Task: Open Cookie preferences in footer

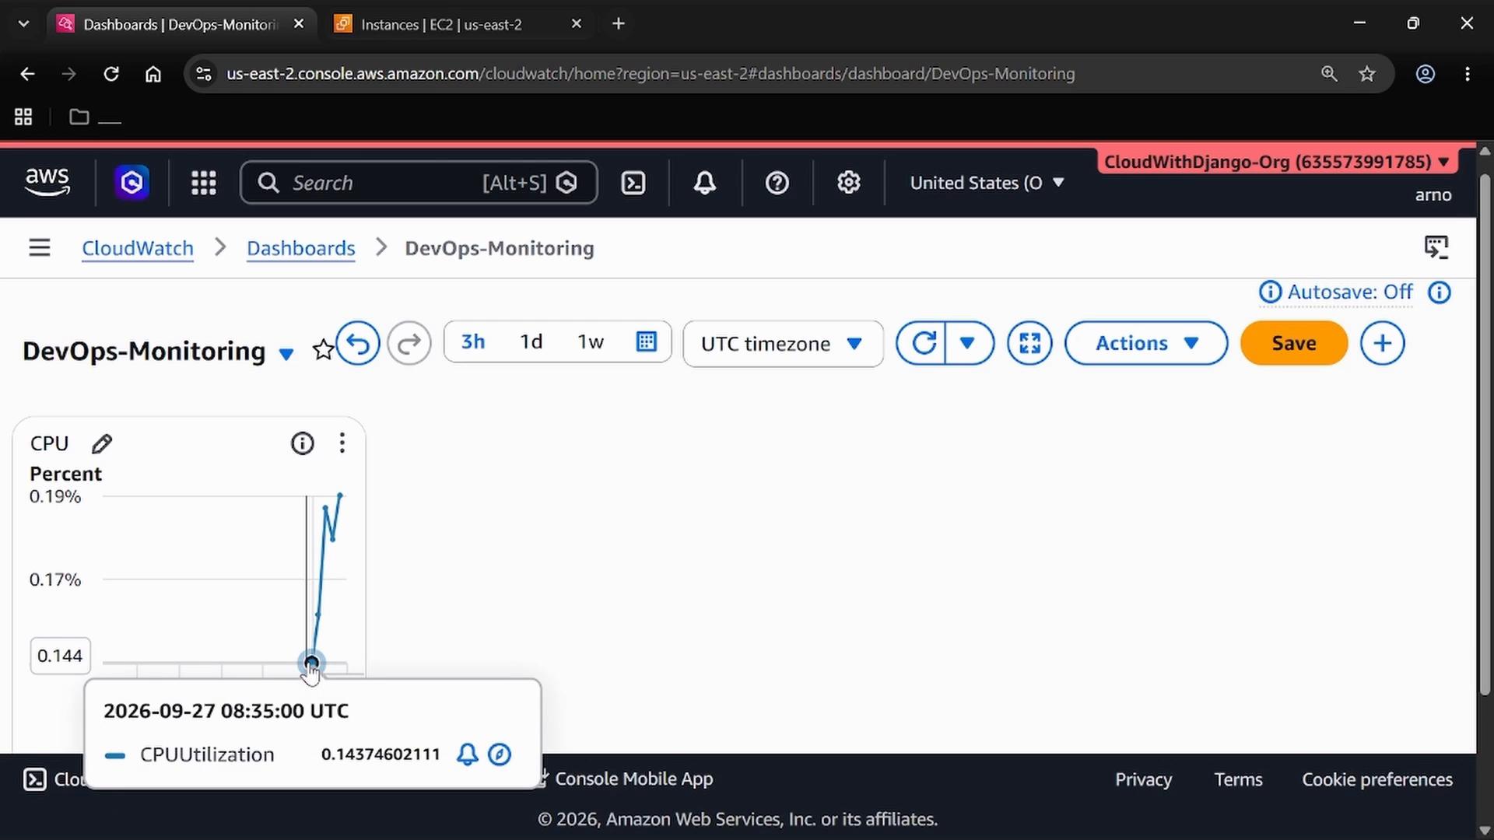Action: (1377, 779)
